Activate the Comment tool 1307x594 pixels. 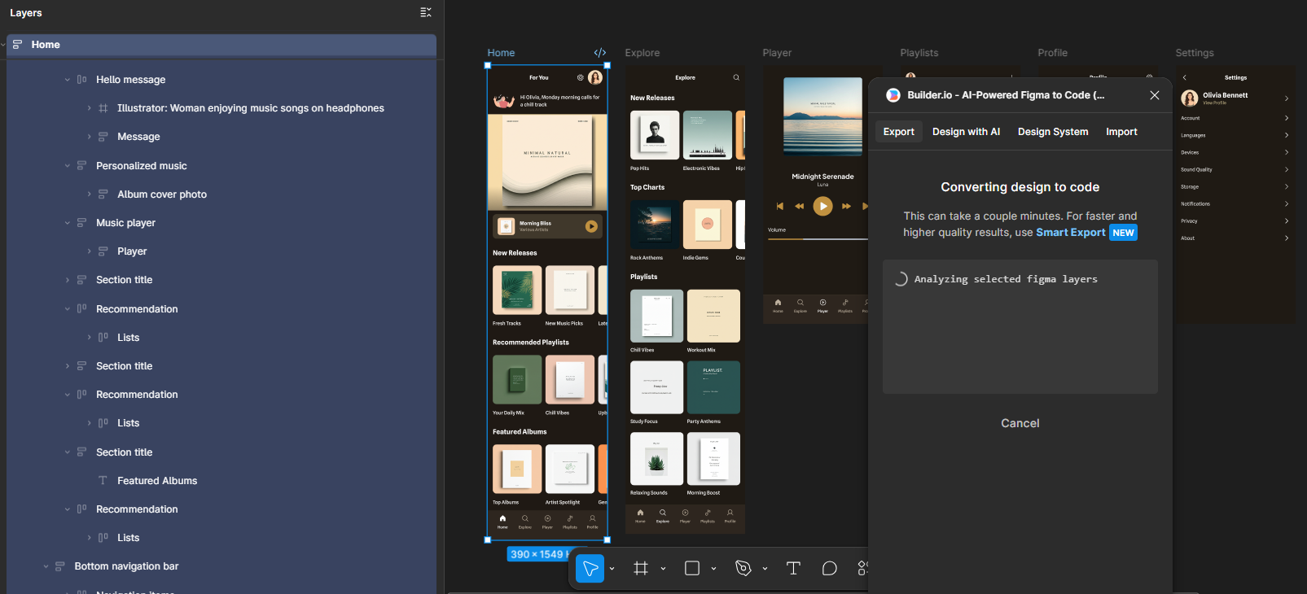pyautogui.click(x=829, y=568)
